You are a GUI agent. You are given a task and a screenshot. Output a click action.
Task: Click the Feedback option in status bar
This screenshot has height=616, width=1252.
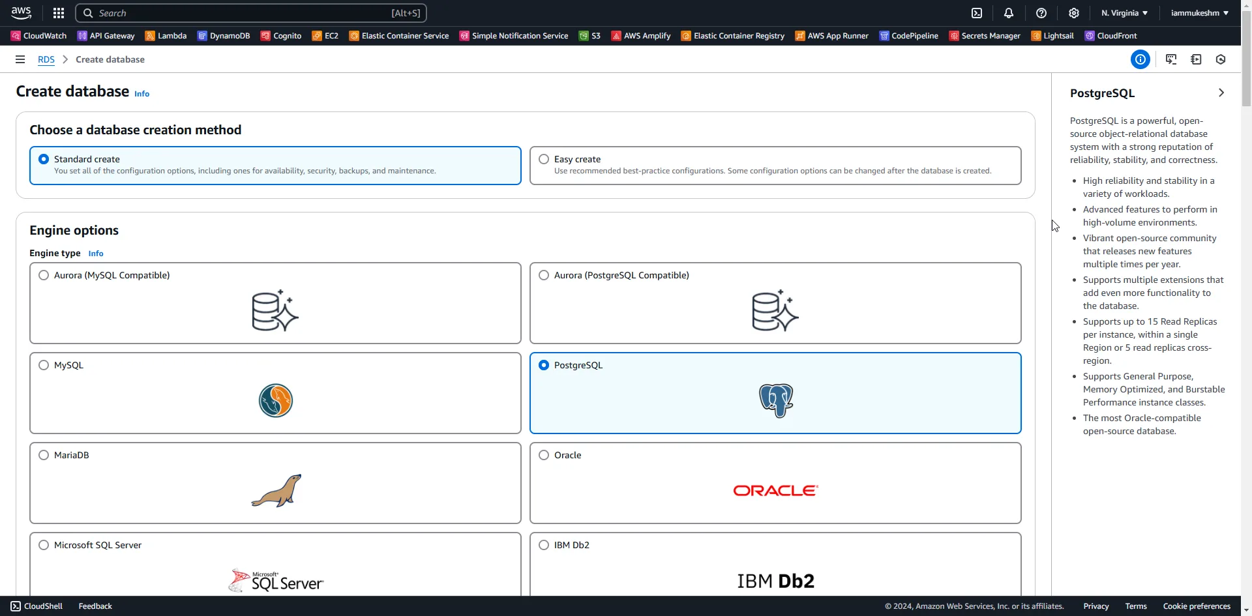point(94,606)
